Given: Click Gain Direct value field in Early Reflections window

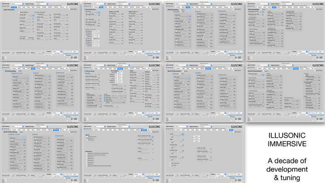Looking at the screenshot, I should [x=98, y=13].
